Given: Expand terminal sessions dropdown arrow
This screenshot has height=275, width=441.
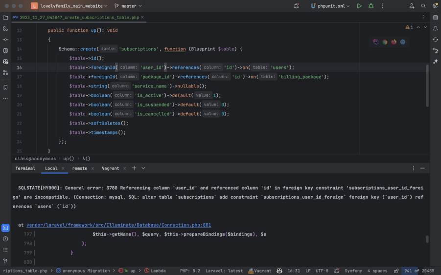Looking at the screenshot, I should point(143,168).
